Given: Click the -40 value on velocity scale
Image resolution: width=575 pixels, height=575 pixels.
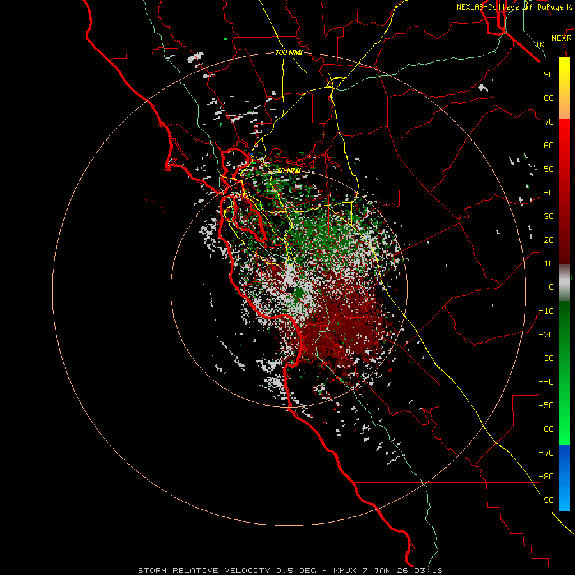Looking at the screenshot, I should coord(546,382).
